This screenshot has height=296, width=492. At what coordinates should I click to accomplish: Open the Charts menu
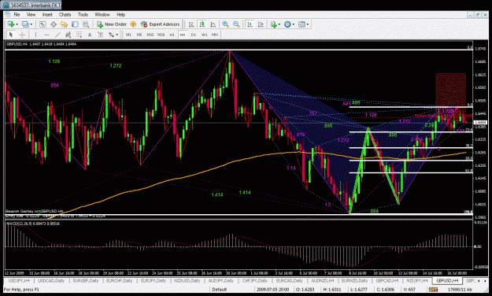[65, 14]
